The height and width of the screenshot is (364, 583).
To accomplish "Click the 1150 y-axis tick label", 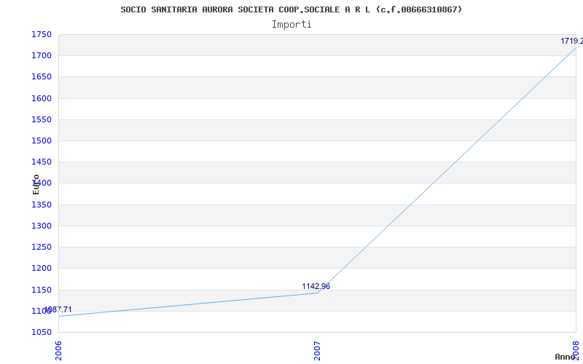I will click(x=42, y=290).
